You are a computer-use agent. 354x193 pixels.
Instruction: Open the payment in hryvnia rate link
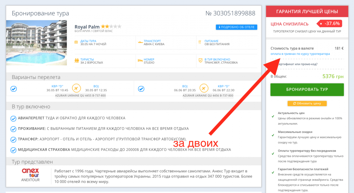click(x=300, y=54)
